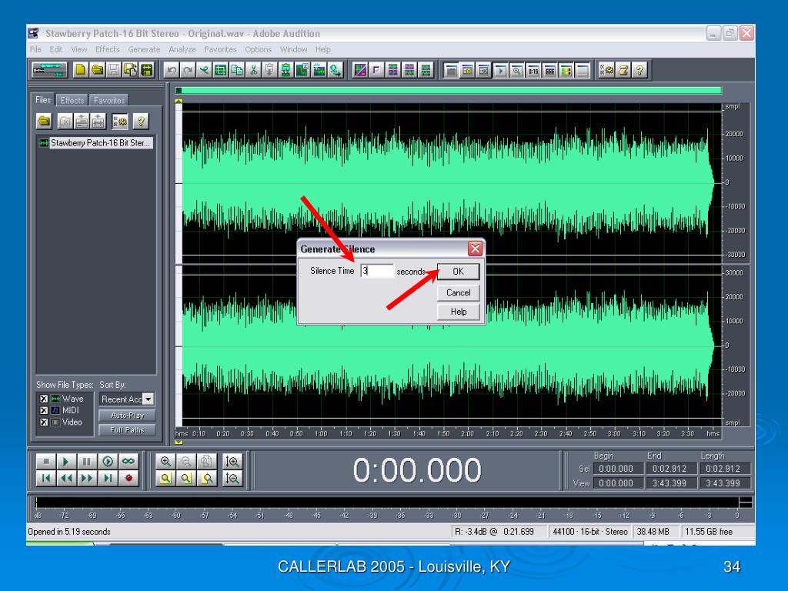
Task: Open the Favorites menu
Action: point(220,49)
